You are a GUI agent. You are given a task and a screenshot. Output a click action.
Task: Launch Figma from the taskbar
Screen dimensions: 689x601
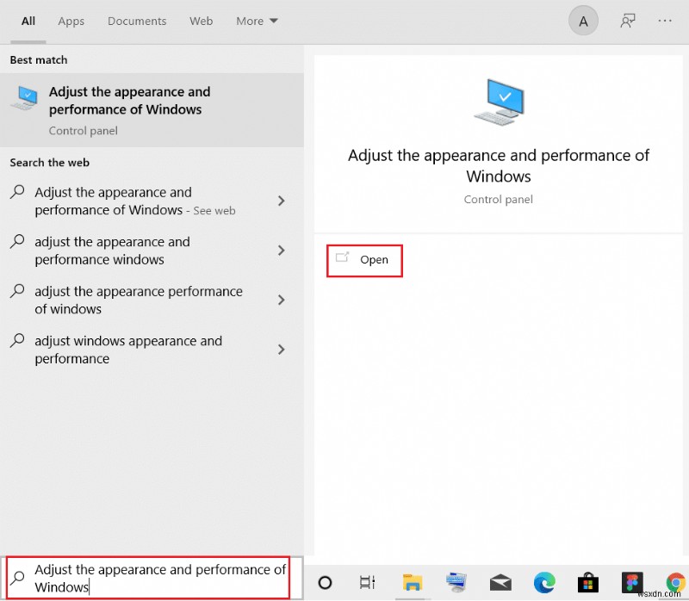[631, 582]
